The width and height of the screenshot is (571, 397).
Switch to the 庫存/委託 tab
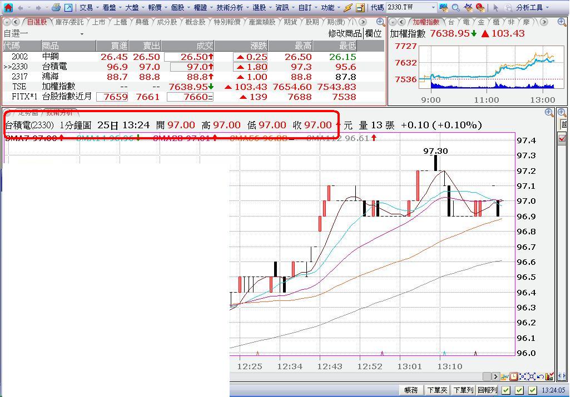[69, 22]
